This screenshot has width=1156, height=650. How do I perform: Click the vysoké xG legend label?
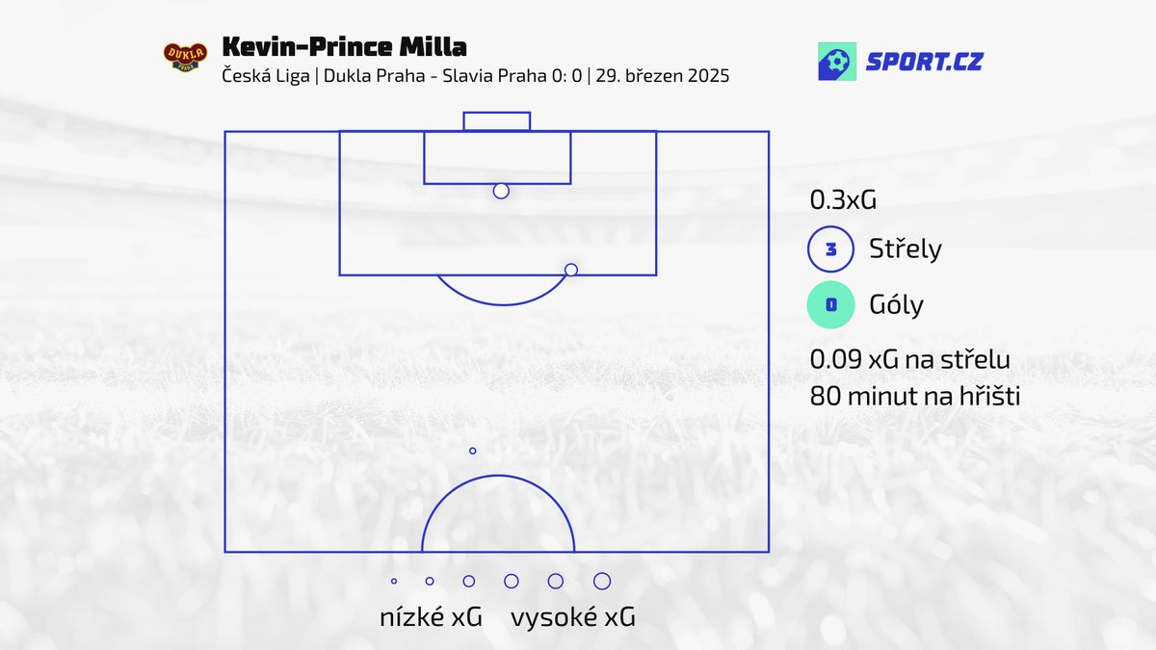[x=573, y=617]
